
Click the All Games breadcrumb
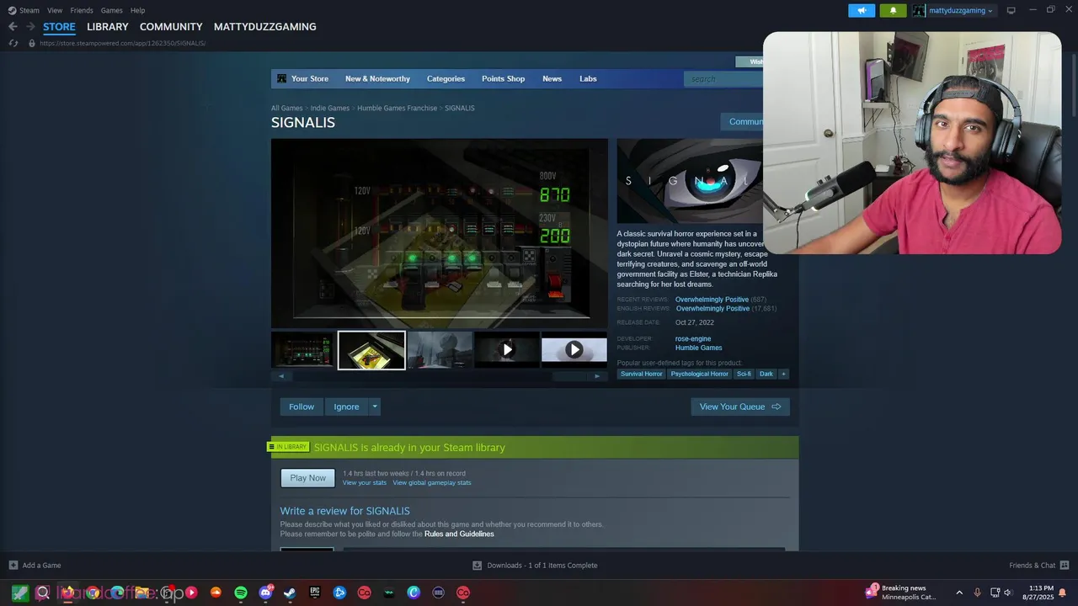click(286, 109)
